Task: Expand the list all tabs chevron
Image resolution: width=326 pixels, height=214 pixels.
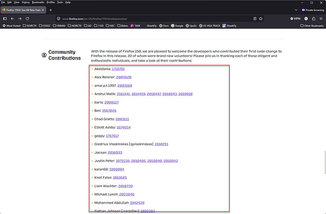Action: [x=296, y=10]
